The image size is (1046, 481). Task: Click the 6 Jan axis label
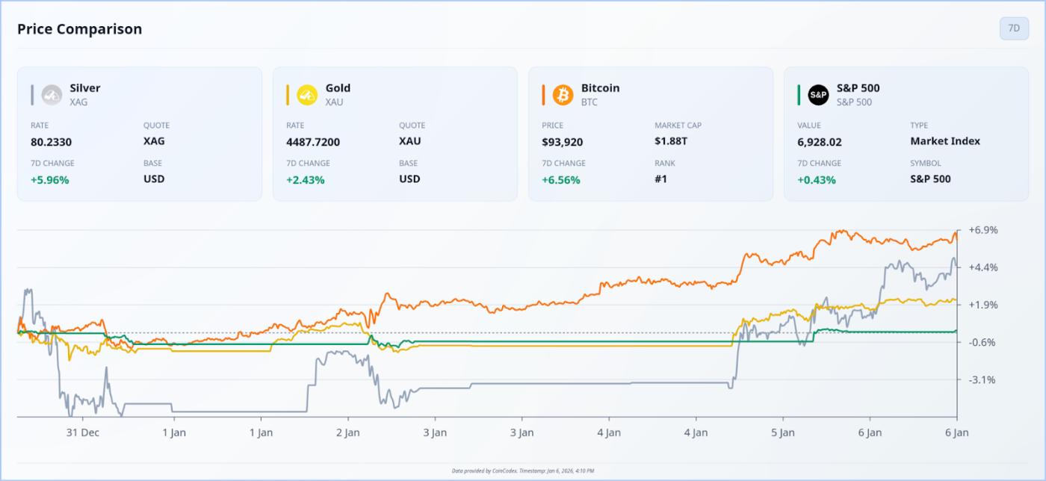(957, 432)
